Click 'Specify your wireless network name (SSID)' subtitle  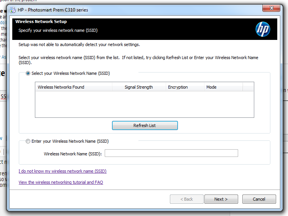58,30
